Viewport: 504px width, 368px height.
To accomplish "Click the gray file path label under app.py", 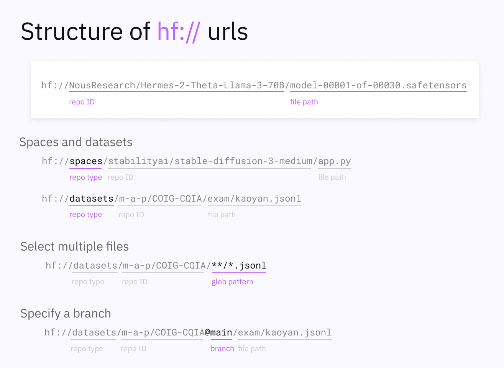I will click(x=332, y=177).
